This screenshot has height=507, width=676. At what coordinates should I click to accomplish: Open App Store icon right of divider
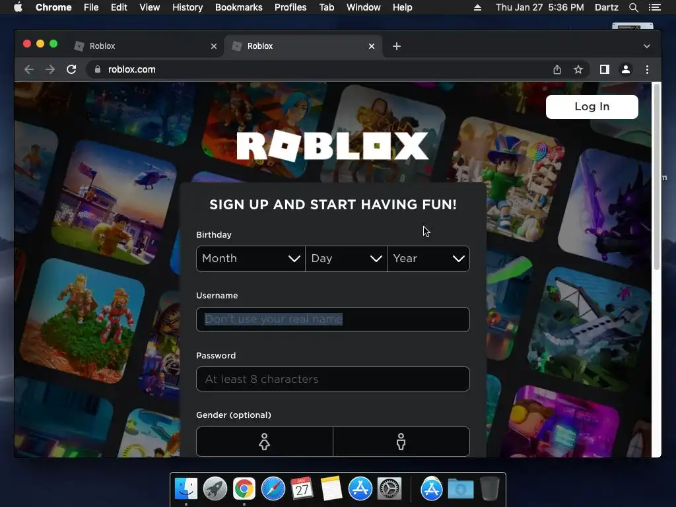(x=432, y=489)
